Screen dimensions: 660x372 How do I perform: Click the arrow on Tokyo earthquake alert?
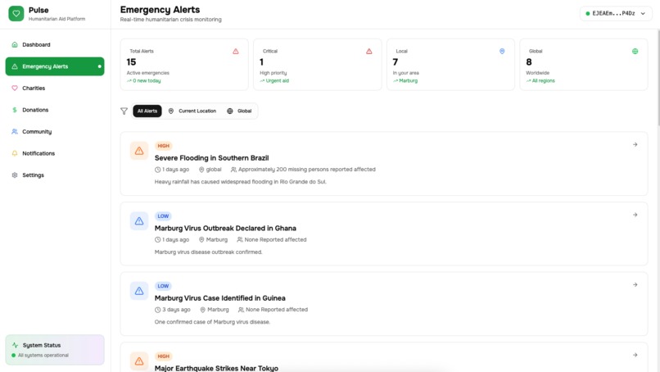click(x=635, y=355)
